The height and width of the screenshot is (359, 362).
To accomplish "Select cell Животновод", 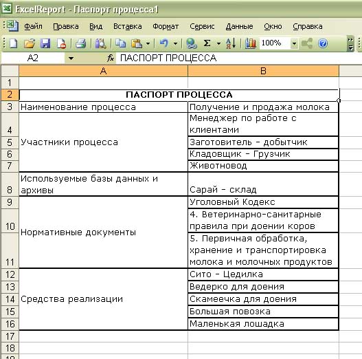I will 263,166.
